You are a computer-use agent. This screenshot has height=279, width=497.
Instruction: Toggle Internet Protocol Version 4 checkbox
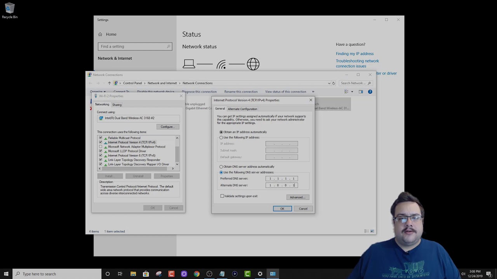[101, 142]
